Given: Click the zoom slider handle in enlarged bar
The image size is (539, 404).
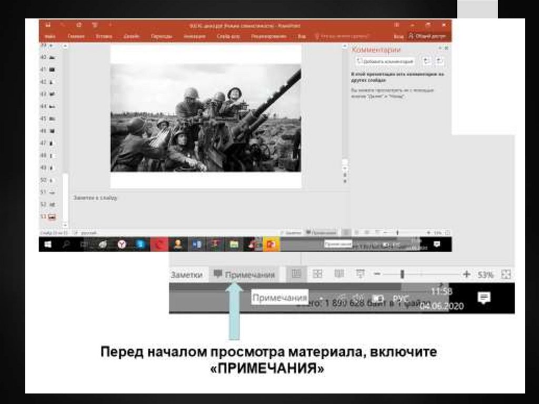Looking at the screenshot, I should coord(402,274).
